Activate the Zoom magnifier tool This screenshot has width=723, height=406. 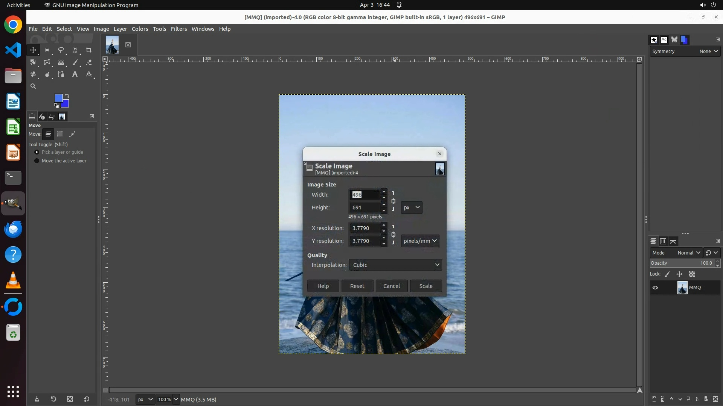[x=33, y=86]
